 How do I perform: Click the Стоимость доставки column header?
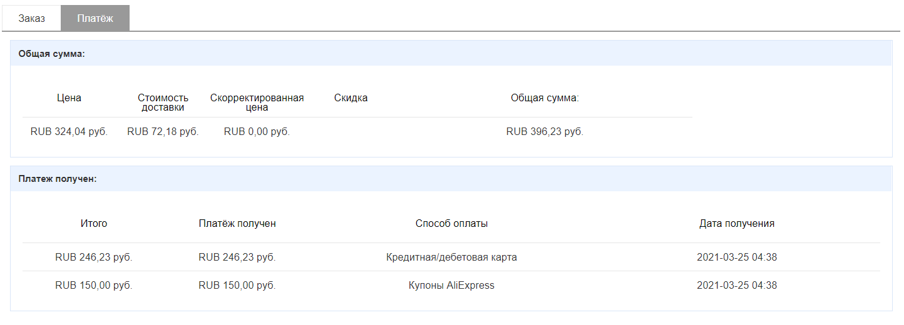[163, 102]
